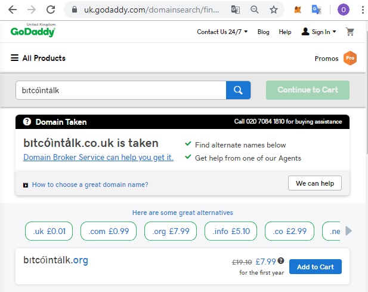This screenshot has width=368, height=292.
Task: Open the Google Translate extension
Action: click(316, 10)
